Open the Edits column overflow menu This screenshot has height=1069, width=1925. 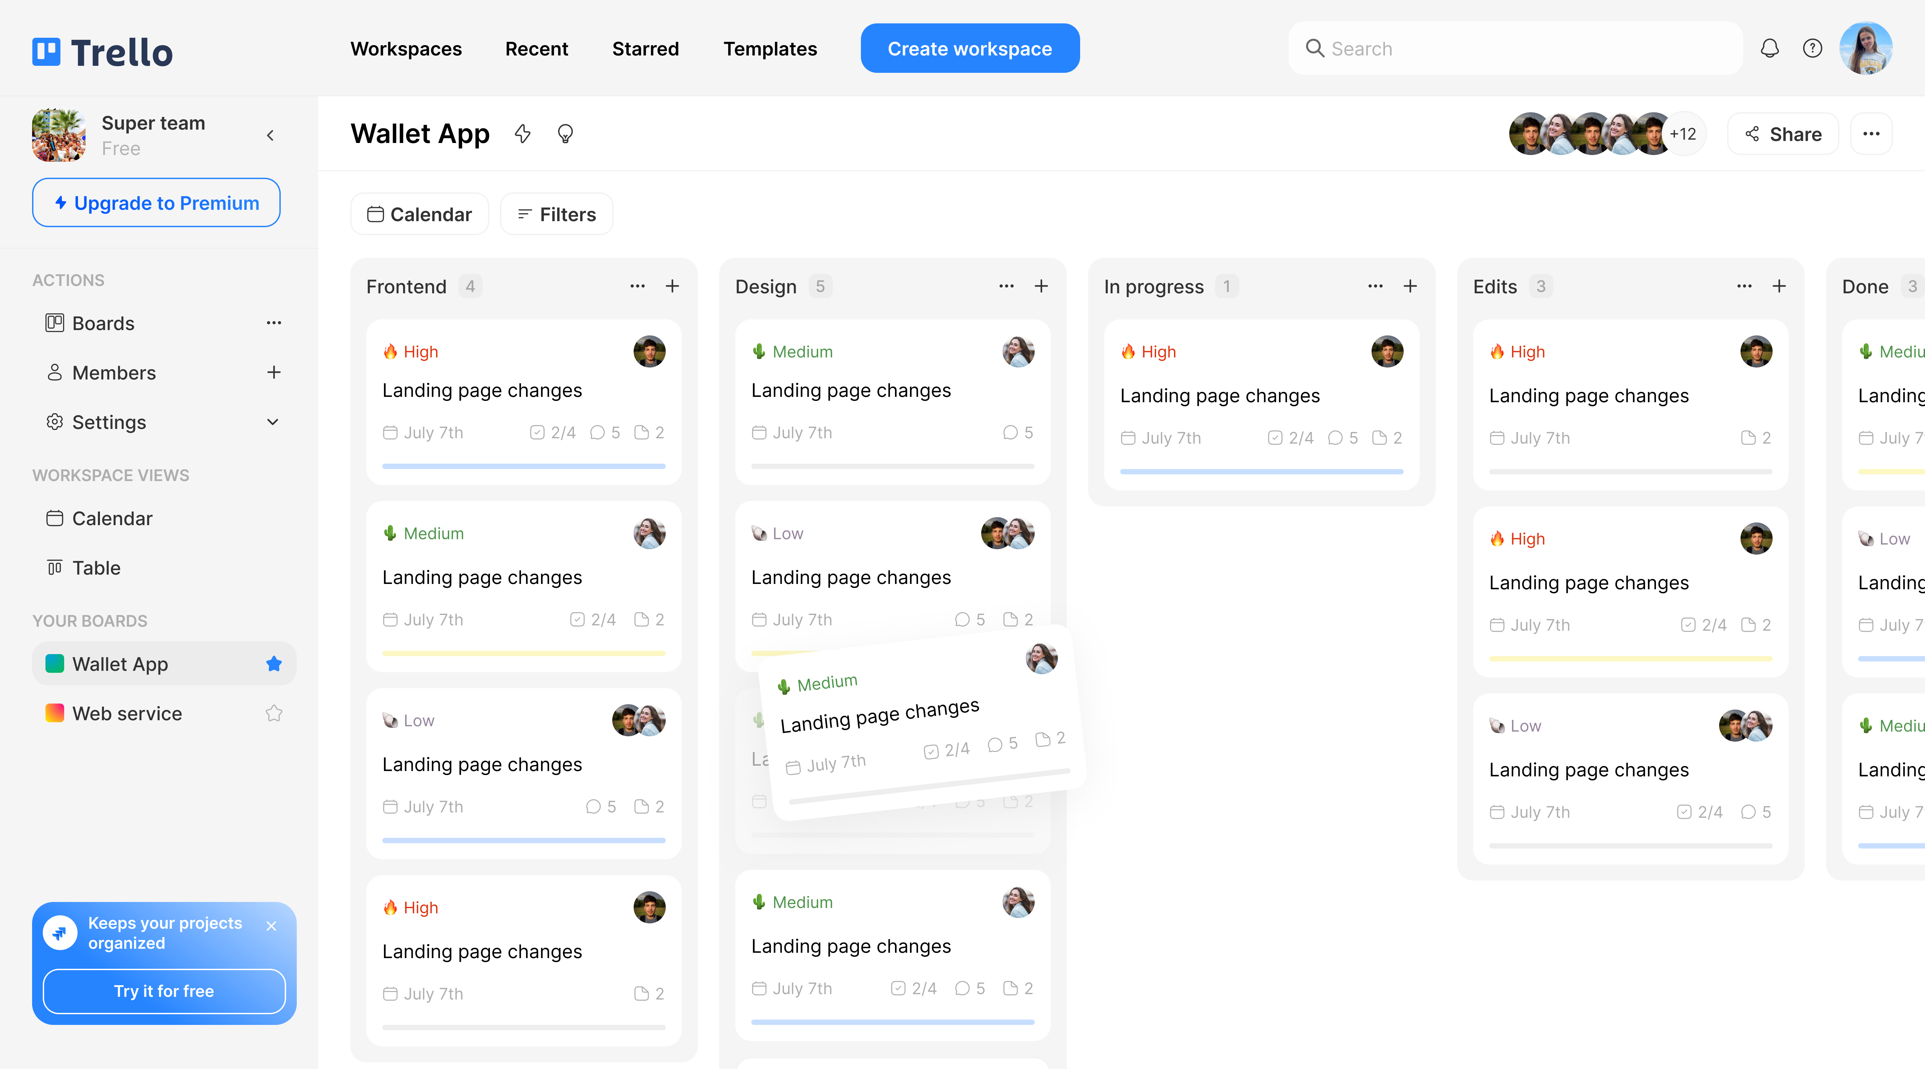click(1744, 286)
